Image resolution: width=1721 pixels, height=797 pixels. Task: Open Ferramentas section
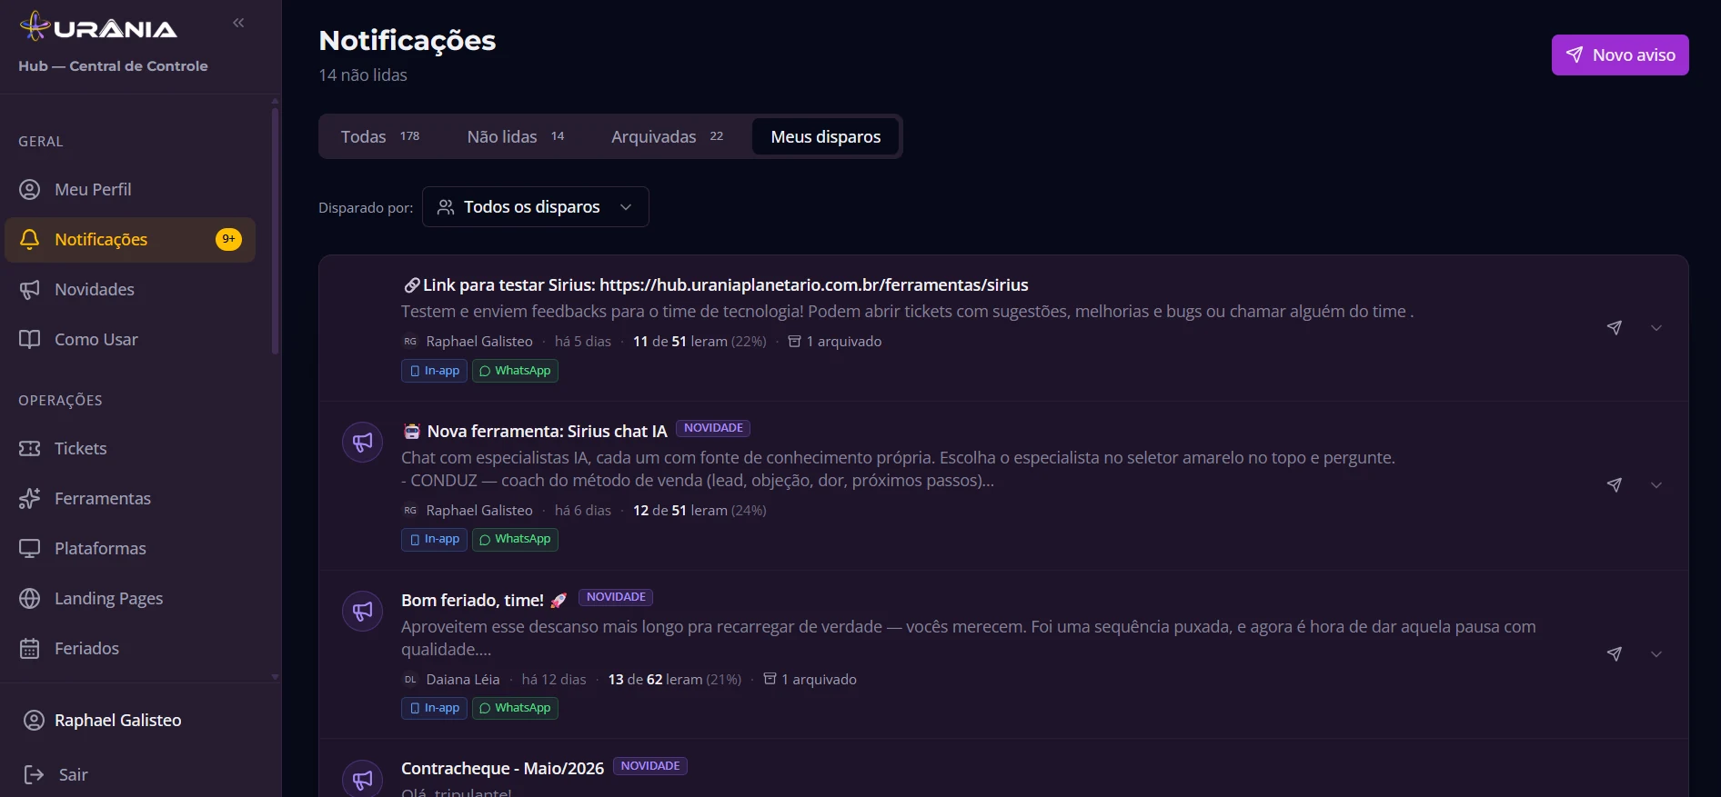[x=130, y=498]
